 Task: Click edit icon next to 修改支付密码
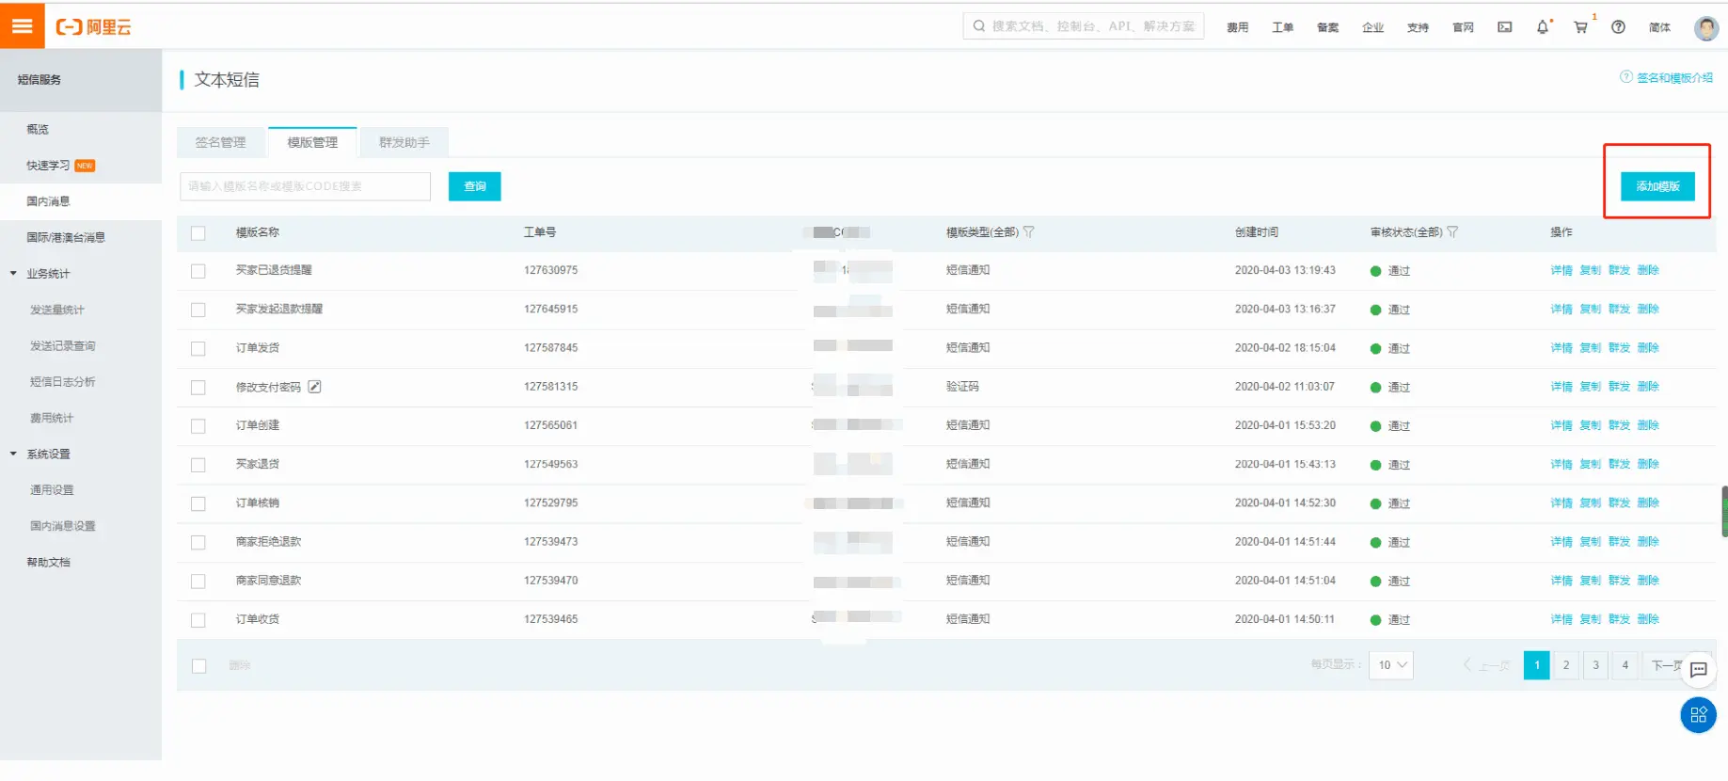click(x=315, y=387)
